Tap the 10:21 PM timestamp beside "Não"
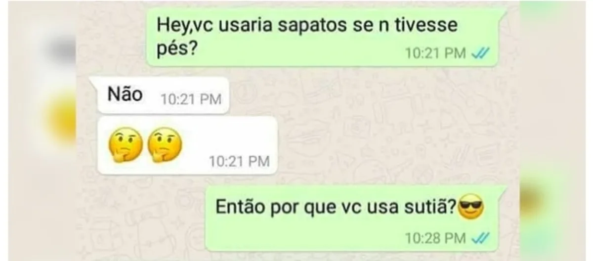Image resolution: width=593 pixels, height=261 pixels. [x=190, y=99]
